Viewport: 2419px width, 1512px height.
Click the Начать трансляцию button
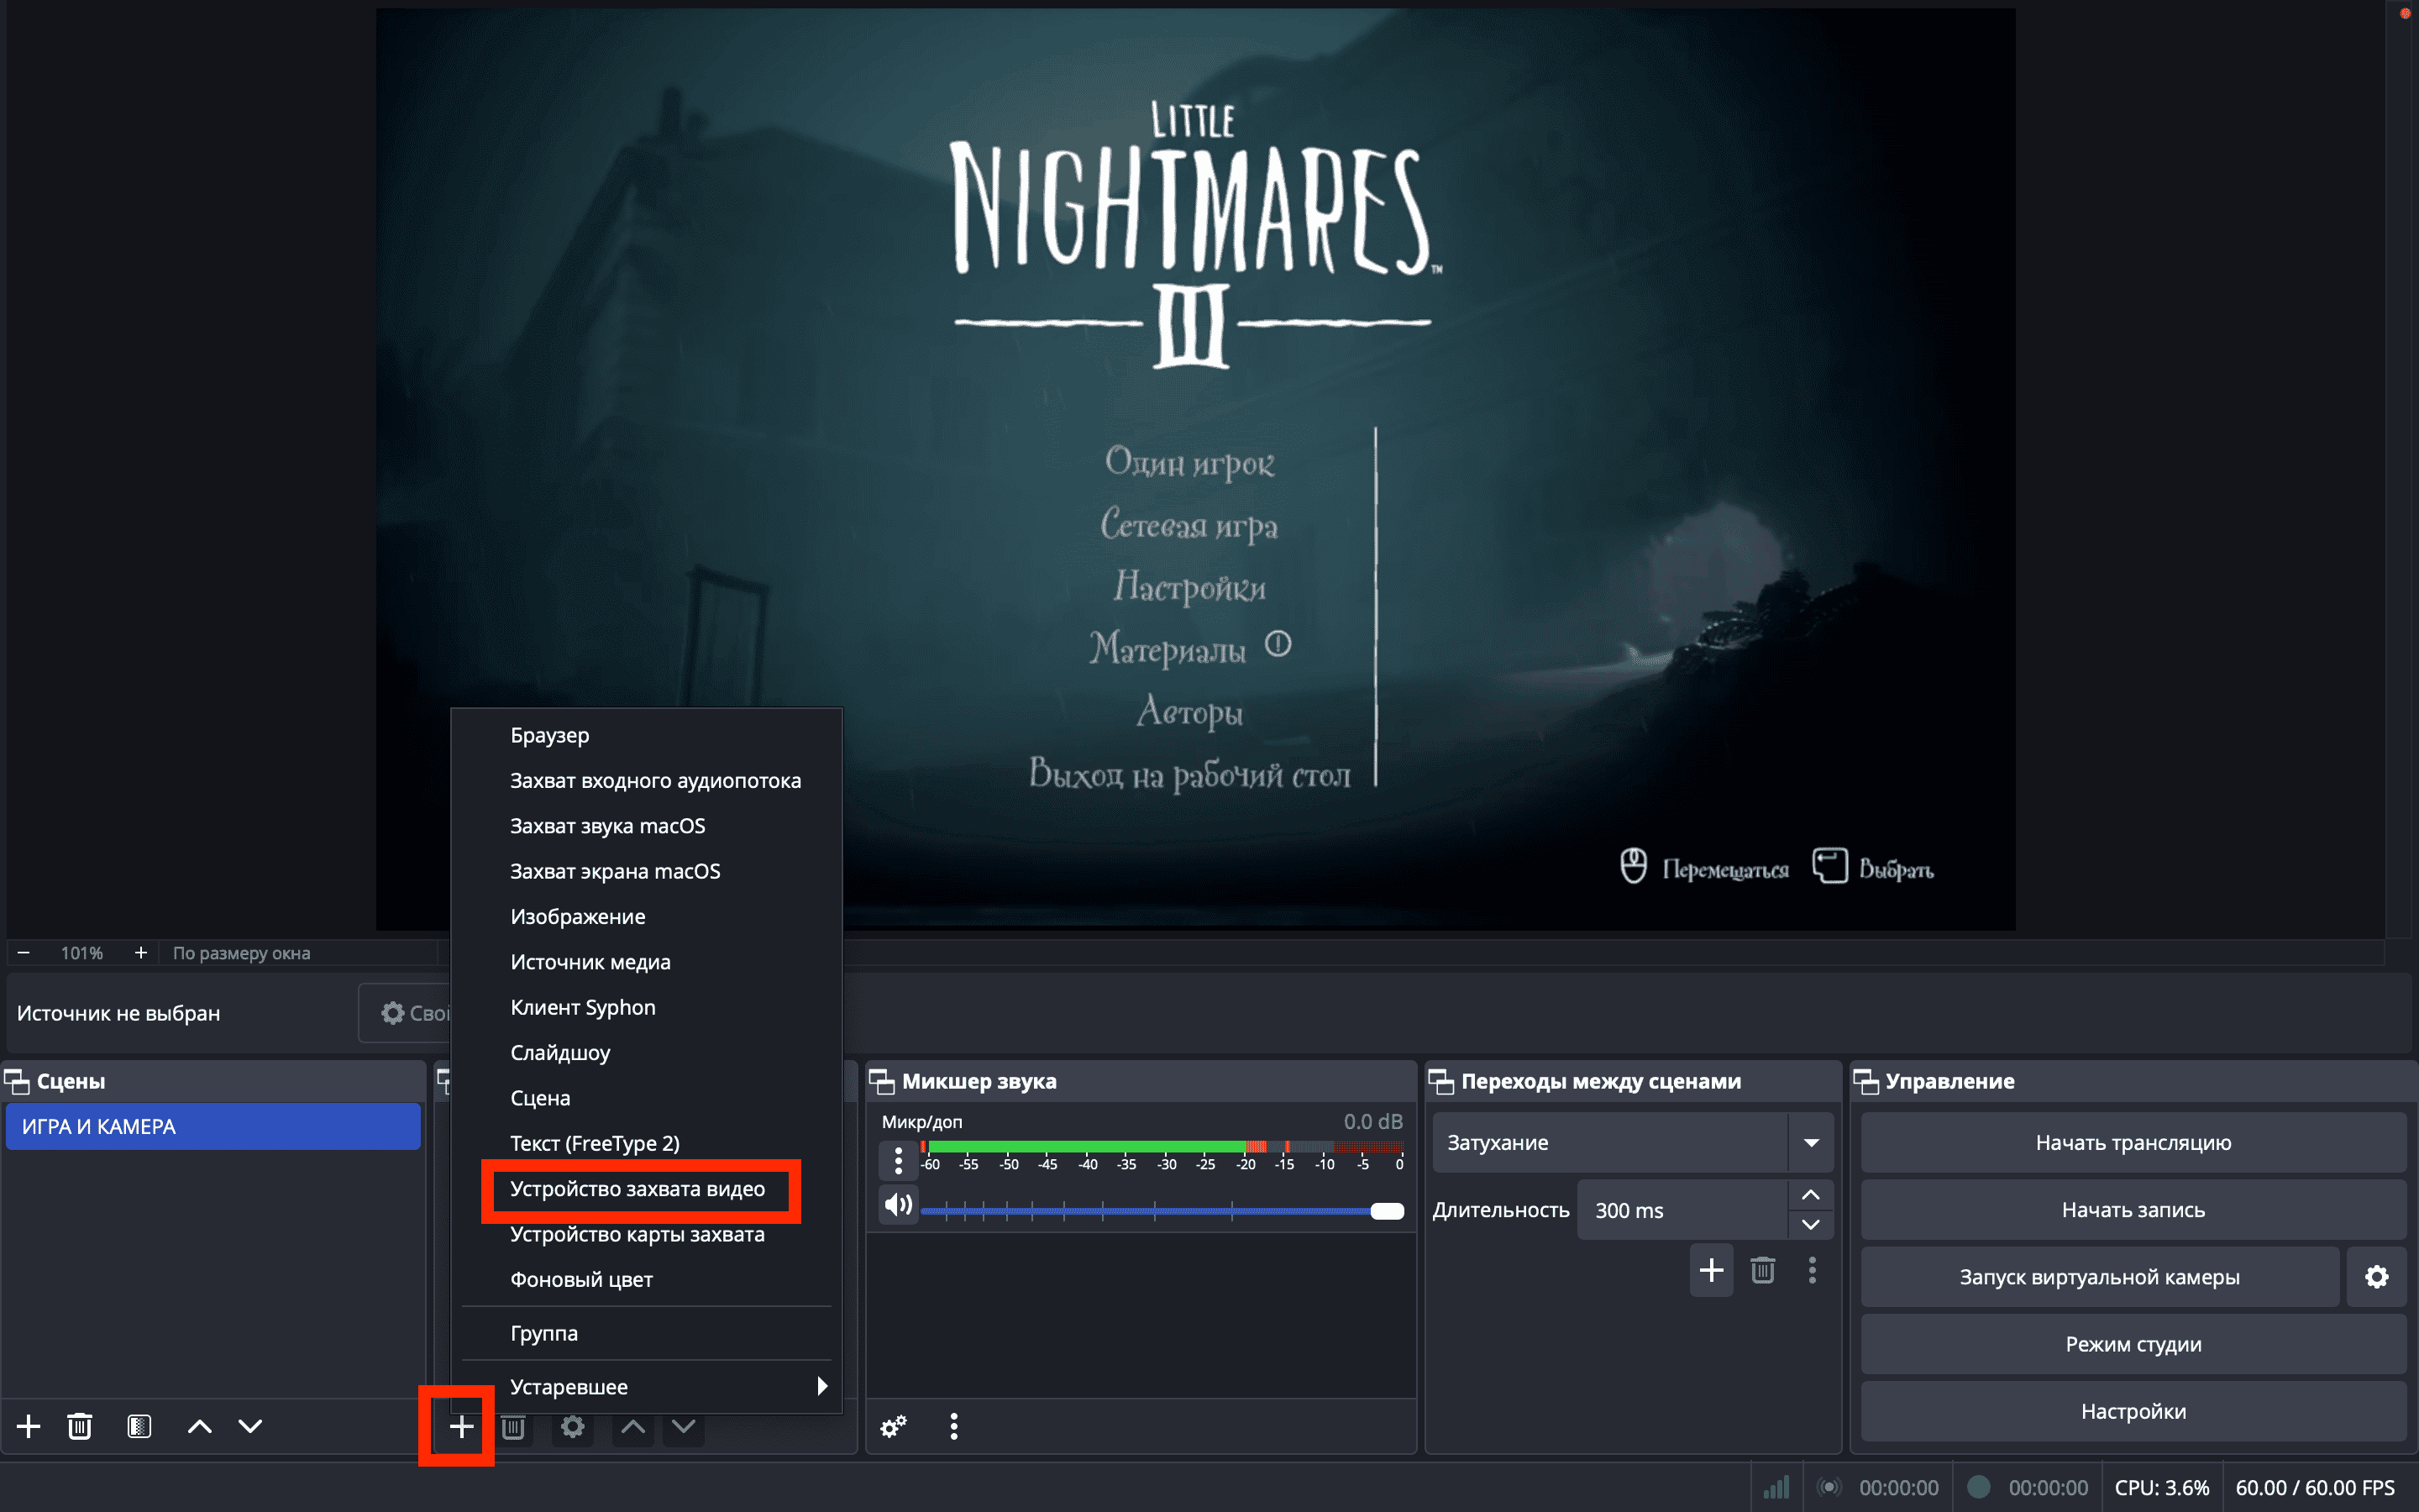point(2132,1142)
